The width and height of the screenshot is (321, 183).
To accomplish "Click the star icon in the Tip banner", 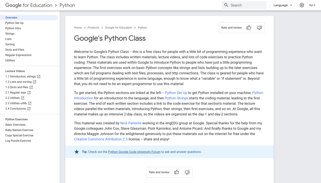I will pos(76,152).
